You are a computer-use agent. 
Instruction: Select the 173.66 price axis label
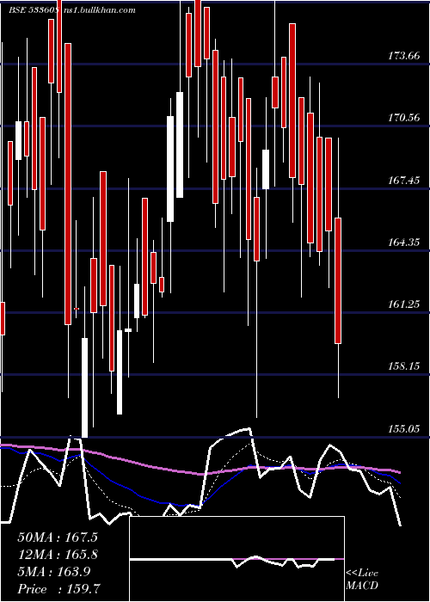(404, 56)
